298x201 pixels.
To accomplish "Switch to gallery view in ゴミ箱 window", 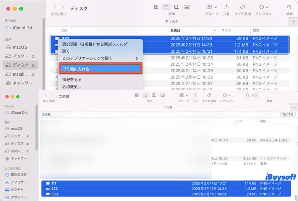I will tap(162, 95).
